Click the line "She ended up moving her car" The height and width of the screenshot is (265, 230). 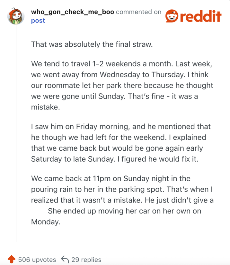click(125, 211)
